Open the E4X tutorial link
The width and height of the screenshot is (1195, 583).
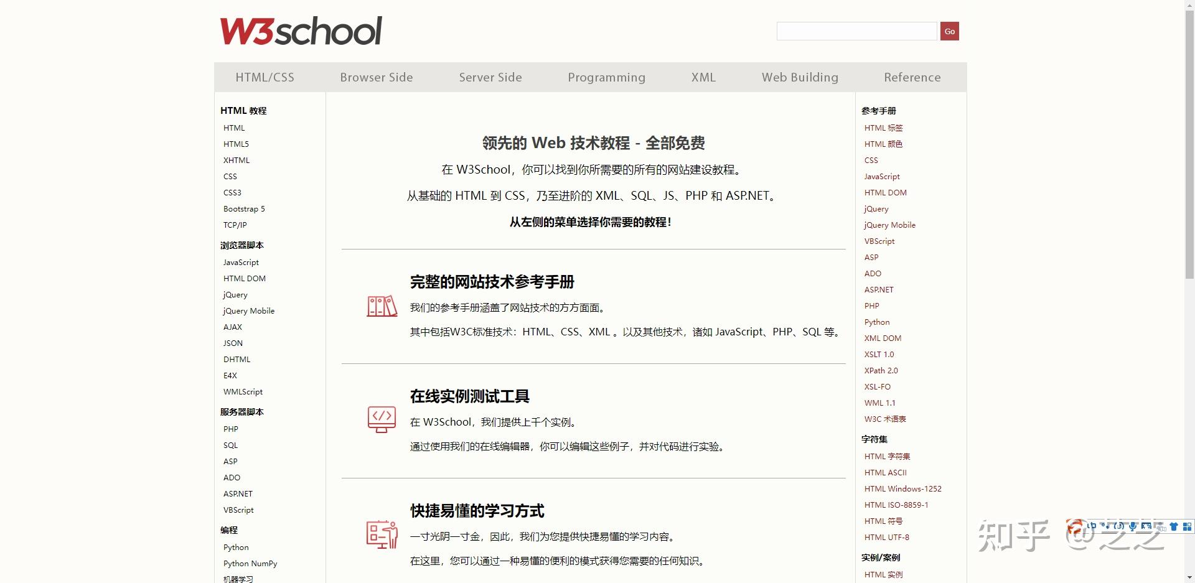coord(230,375)
